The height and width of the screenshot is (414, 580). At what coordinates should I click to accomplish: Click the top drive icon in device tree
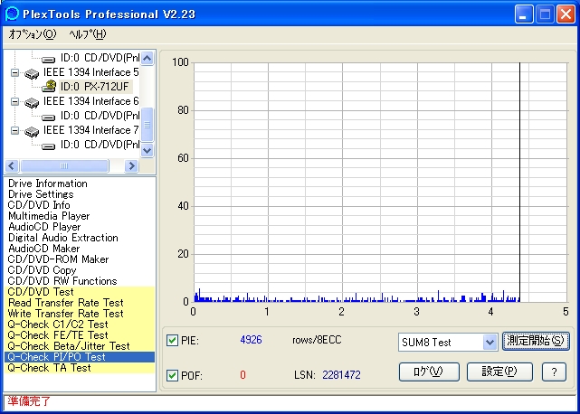49,59
